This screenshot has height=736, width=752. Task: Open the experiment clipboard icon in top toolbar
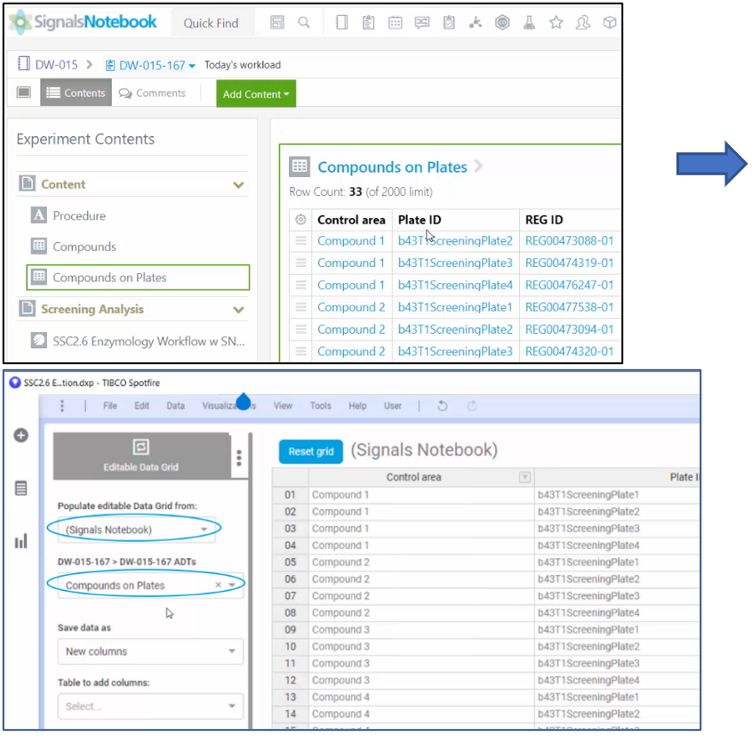tap(368, 22)
